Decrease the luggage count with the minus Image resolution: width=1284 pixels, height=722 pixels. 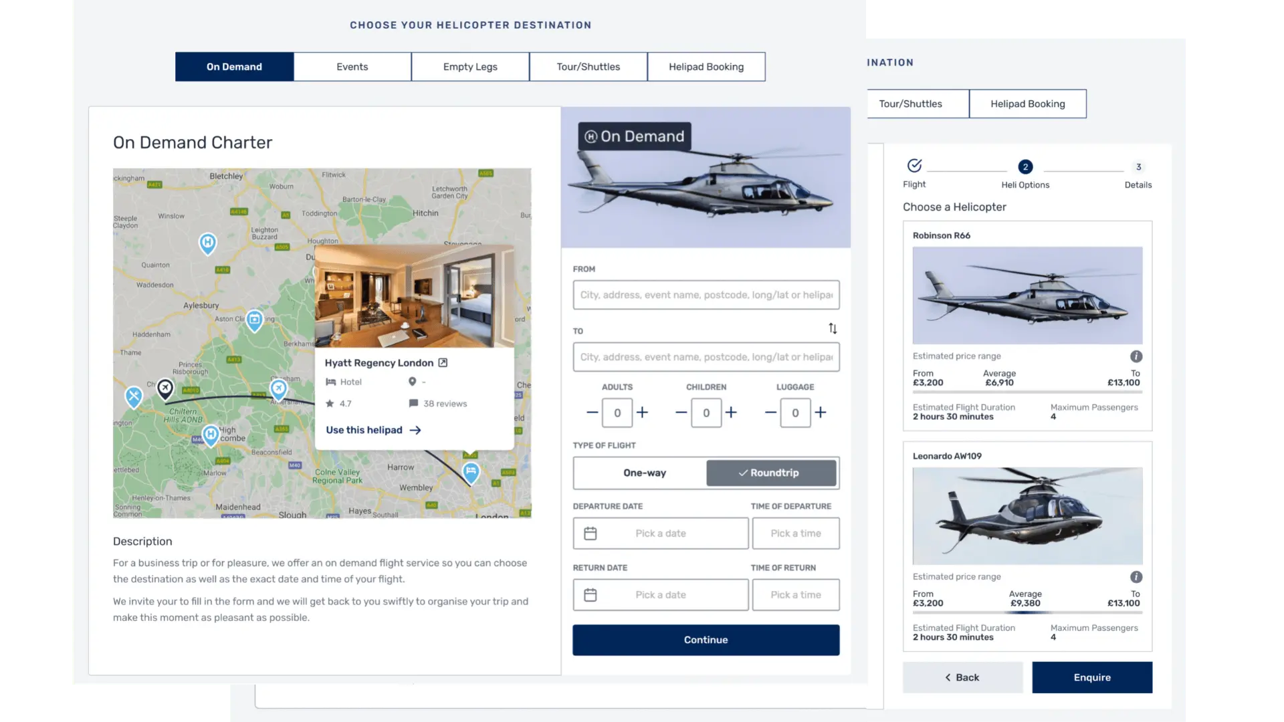point(770,412)
